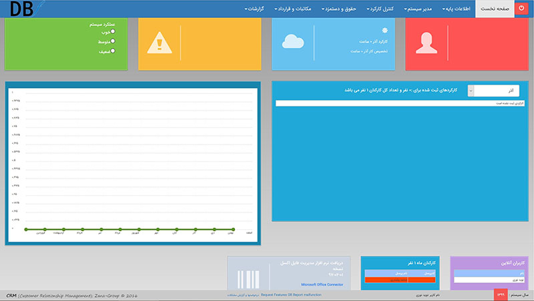
Task: Select the ضعیف performance radio button
Action: [x=113, y=50]
